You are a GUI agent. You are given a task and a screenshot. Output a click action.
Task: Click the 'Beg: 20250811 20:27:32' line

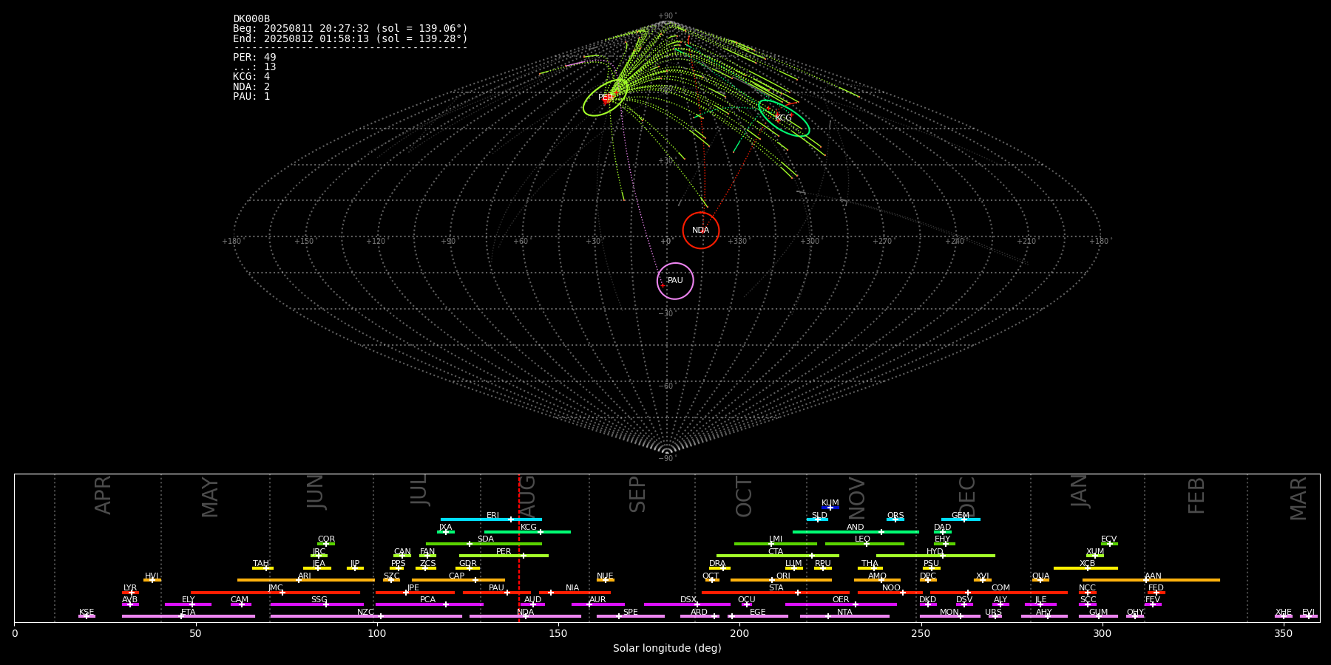pos(350,28)
